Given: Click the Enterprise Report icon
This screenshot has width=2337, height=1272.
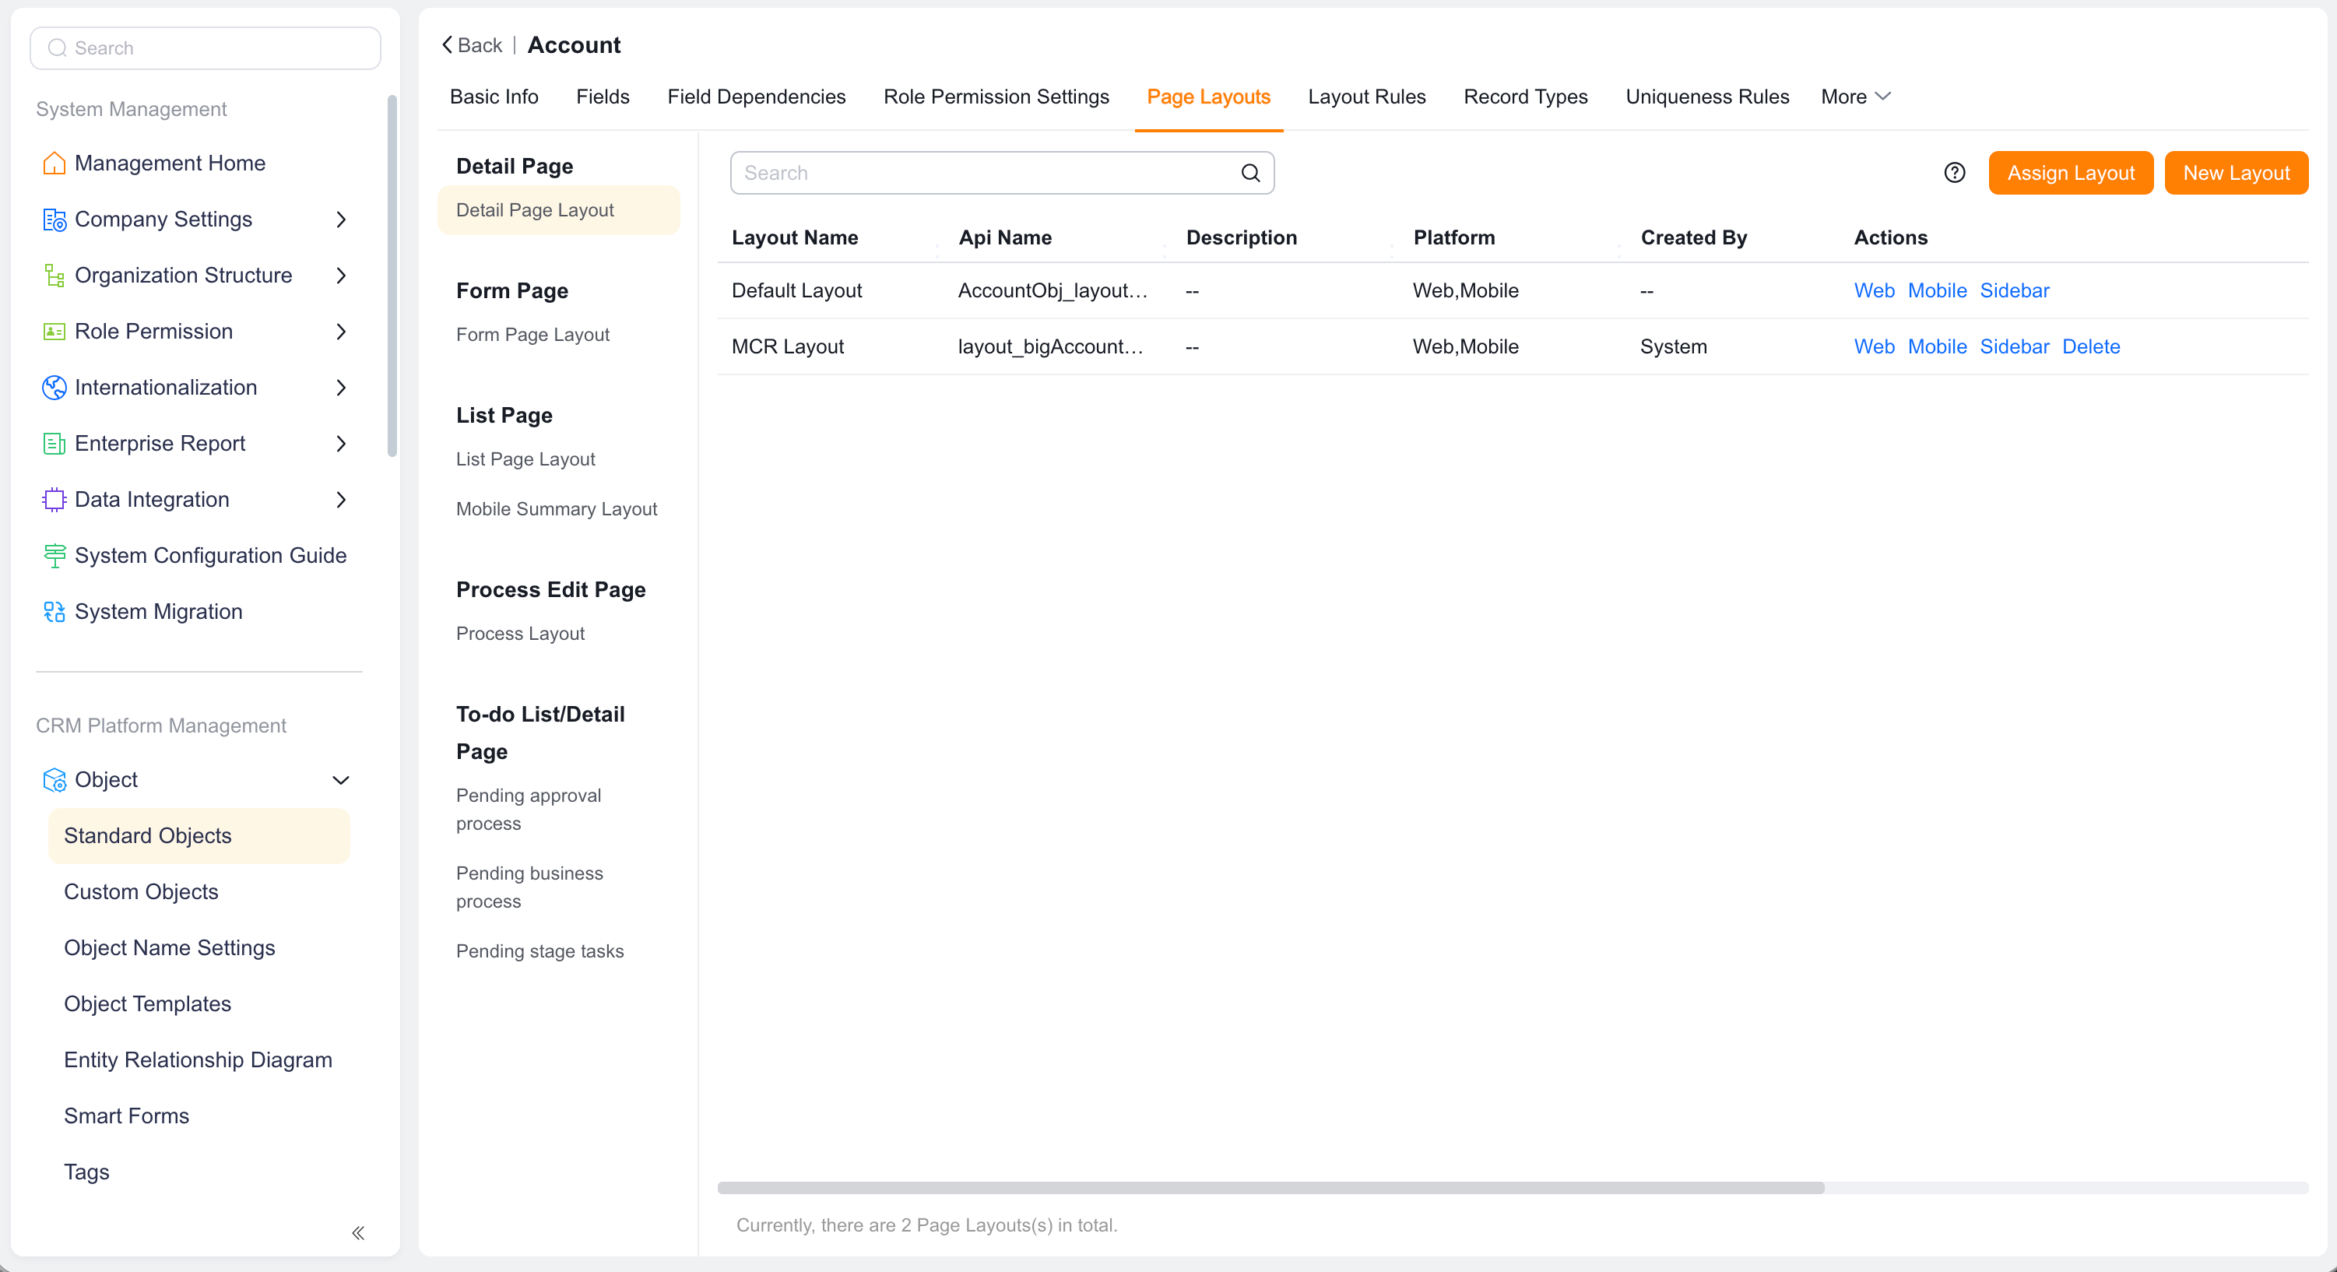Looking at the screenshot, I should 54,444.
